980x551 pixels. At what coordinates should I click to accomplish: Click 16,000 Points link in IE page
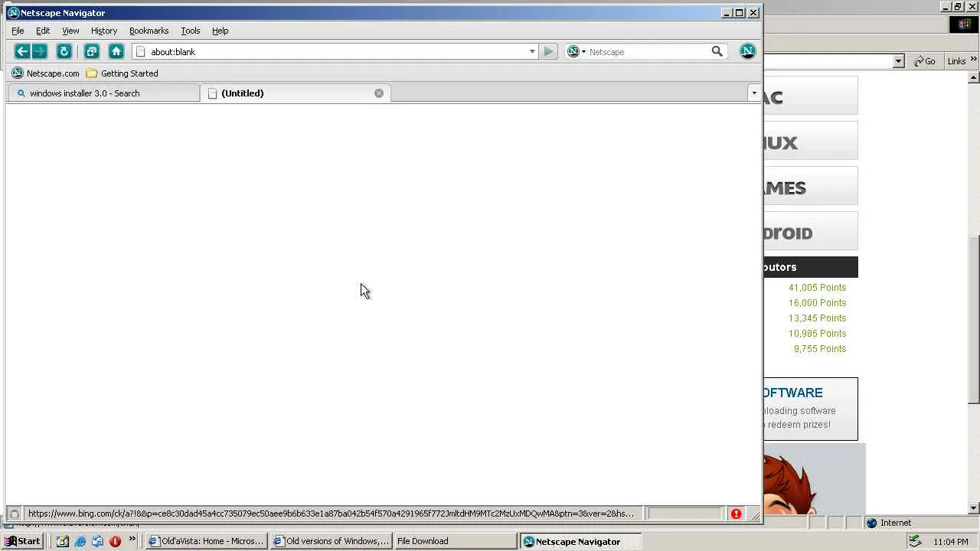tap(817, 303)
